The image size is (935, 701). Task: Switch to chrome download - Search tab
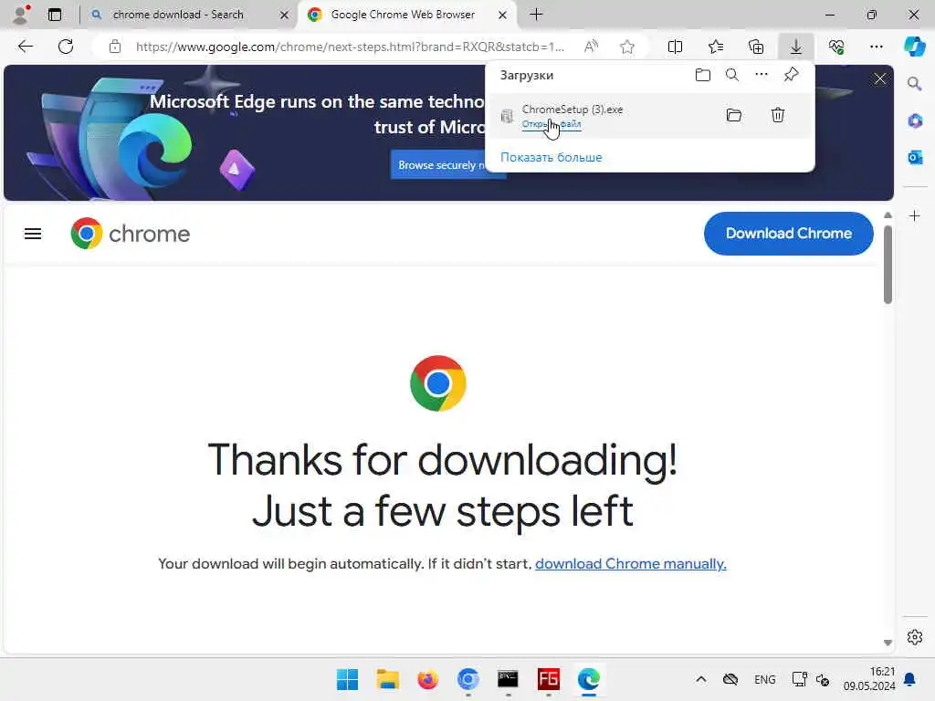click(178, 15)
